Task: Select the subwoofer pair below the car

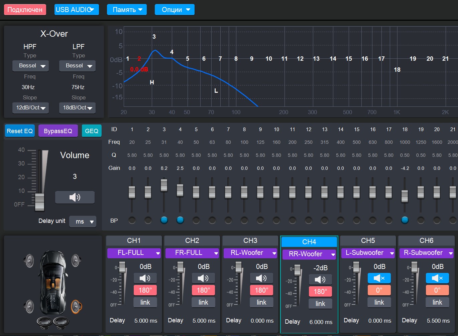Action: (x=53, y=322)
